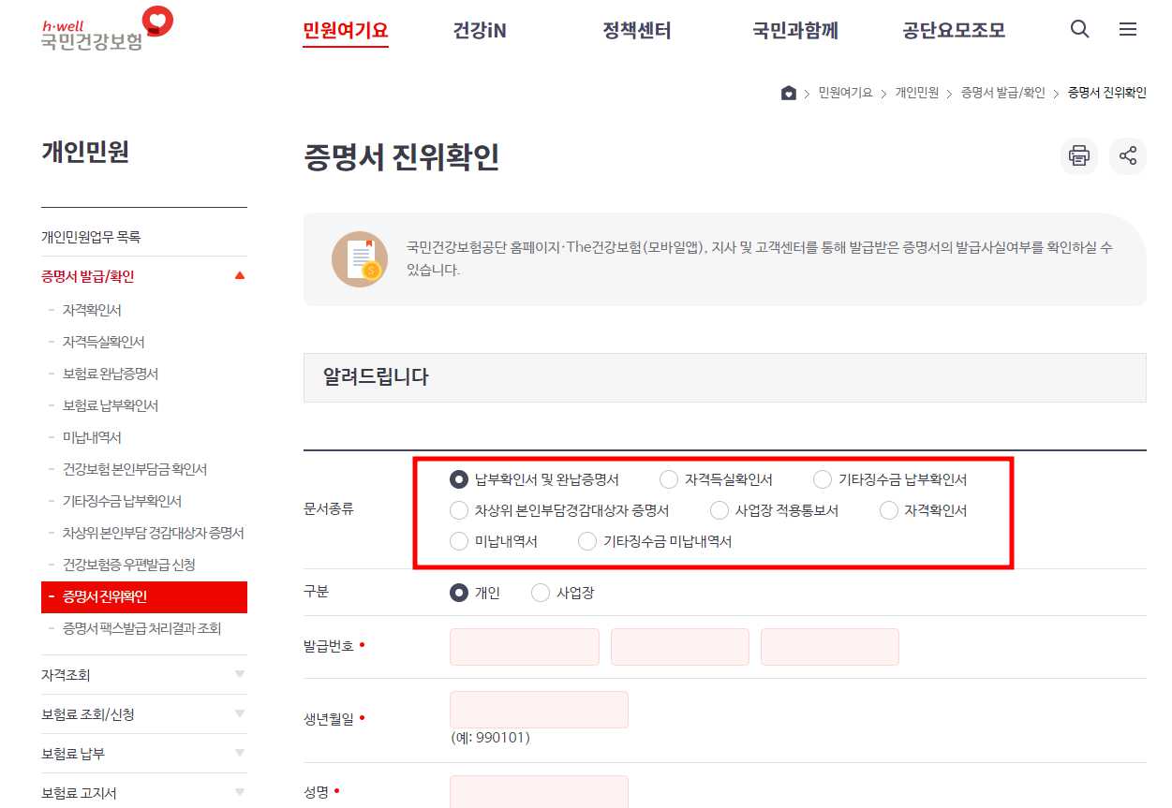1172x808 pixels.
Task: Choose the 미납내역서 document type
Action: pos(459,541)
